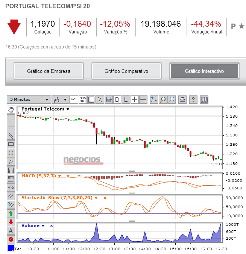246x254 pixels.
Task: Click the P icon beside the star
Action: pyautogui.click(x=233, y=26)
